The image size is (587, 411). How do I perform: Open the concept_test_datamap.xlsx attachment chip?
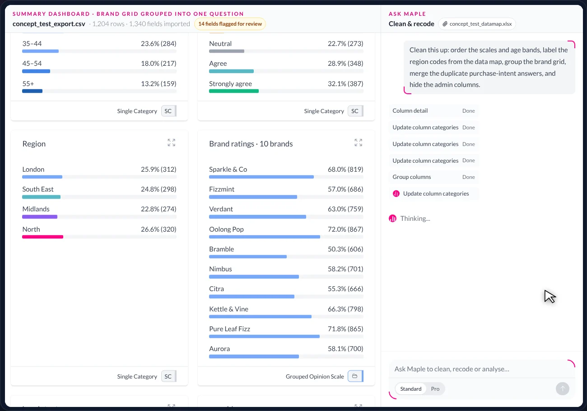pyautogui.click(x=477, y=24)
